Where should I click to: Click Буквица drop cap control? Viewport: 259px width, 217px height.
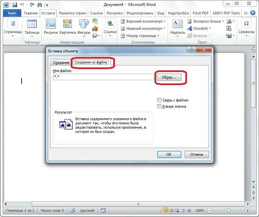click(x=199, y=35)
